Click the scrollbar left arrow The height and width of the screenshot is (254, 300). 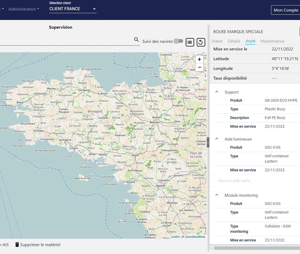click(x=211, y=248)
